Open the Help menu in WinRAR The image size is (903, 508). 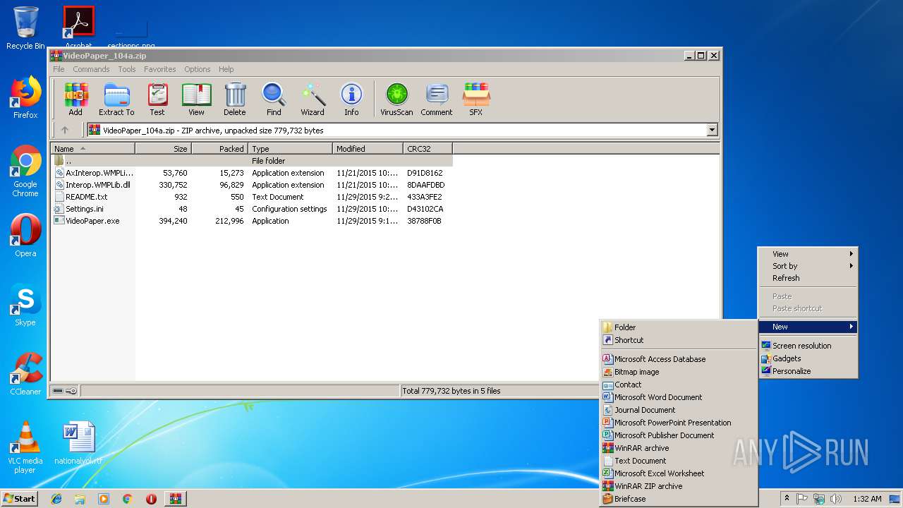click(x=226, y=69)
